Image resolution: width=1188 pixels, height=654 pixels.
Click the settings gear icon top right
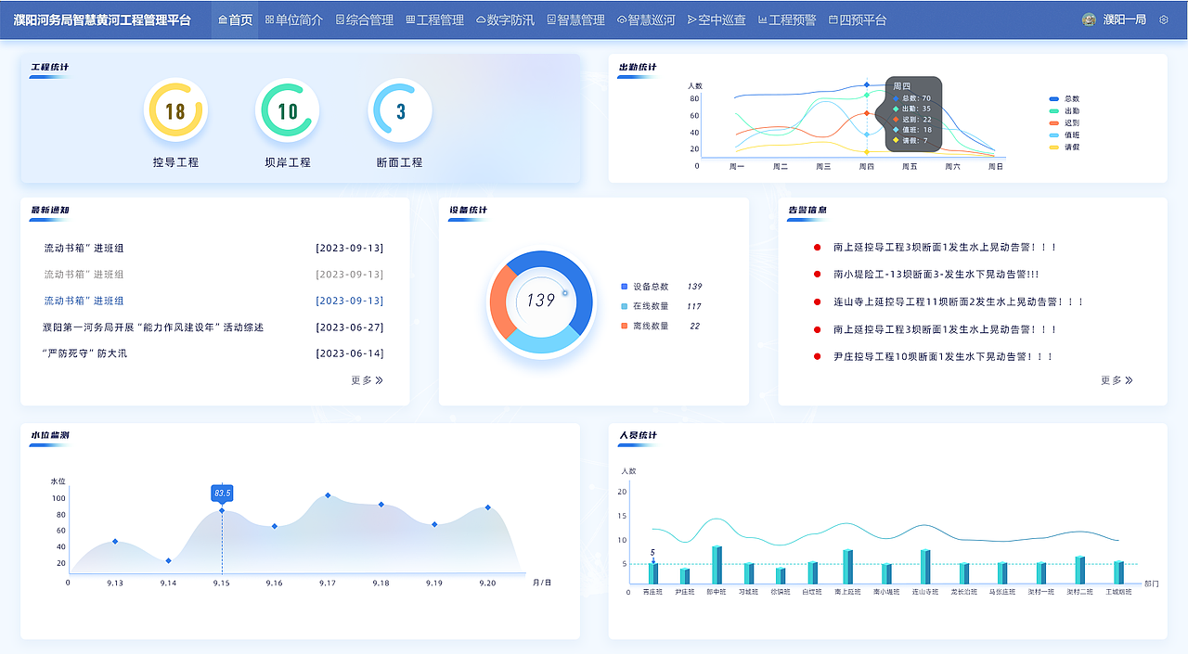tap(1163, 19)
